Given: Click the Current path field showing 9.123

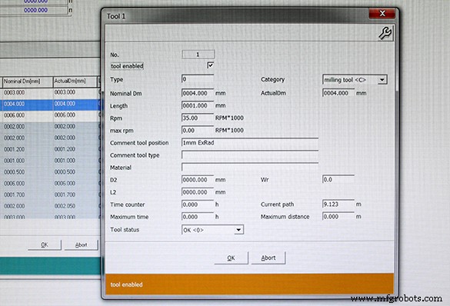Looking at the screenshot, I should [x=338, y=205].
